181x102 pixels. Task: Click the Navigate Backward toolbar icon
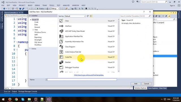[4, 9]
